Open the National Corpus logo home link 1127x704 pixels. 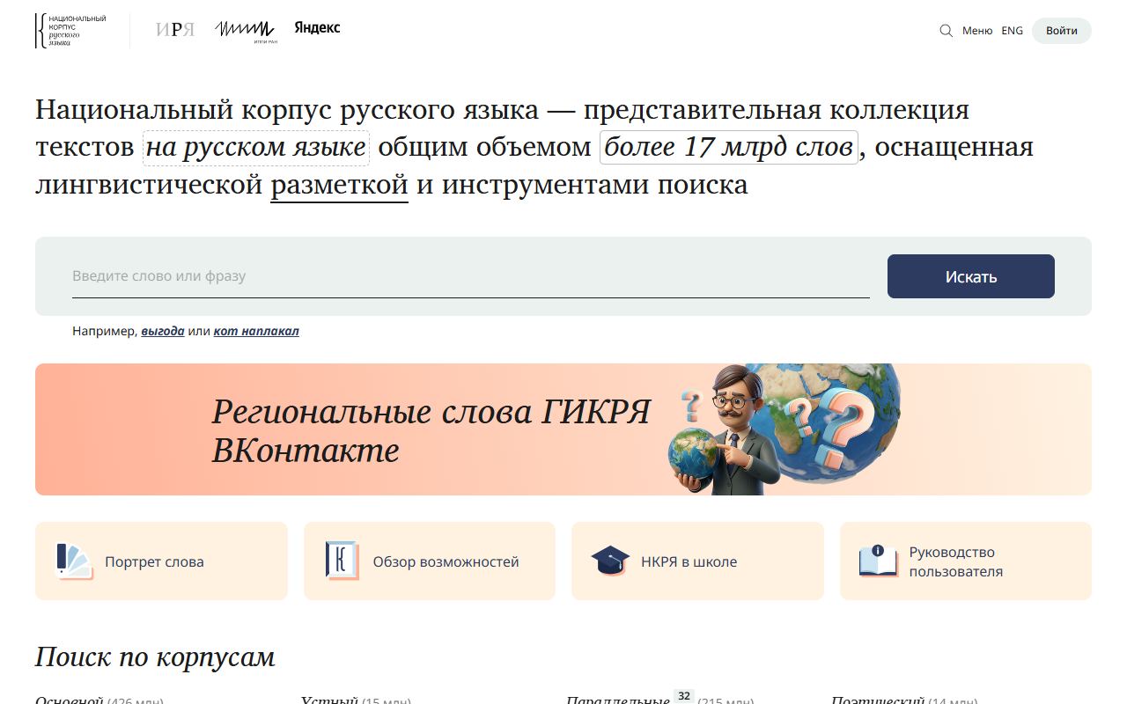(x=70, y=31)
